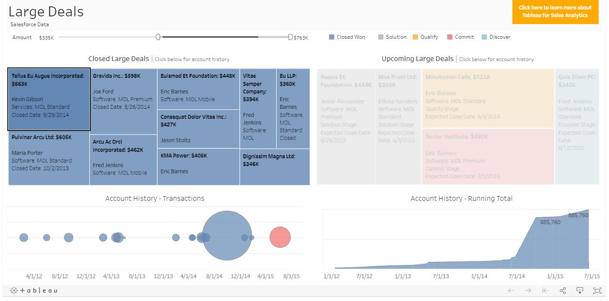Select the Share icon in the toolbar
The image size is (609, 301).
(x=562, y=290)
